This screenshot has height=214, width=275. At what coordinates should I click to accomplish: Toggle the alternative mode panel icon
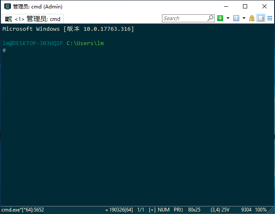(261, 18)
